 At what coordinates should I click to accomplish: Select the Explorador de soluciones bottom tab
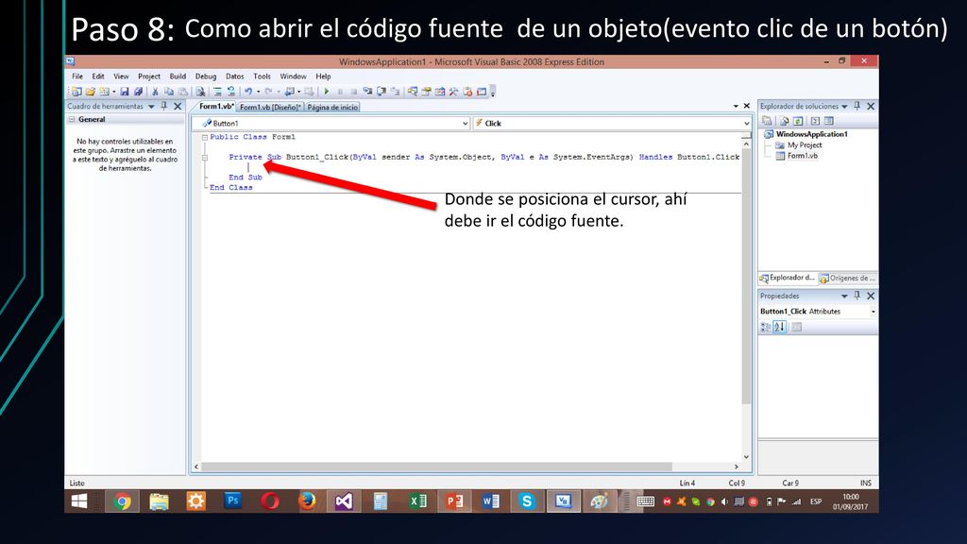coord(788,279)
